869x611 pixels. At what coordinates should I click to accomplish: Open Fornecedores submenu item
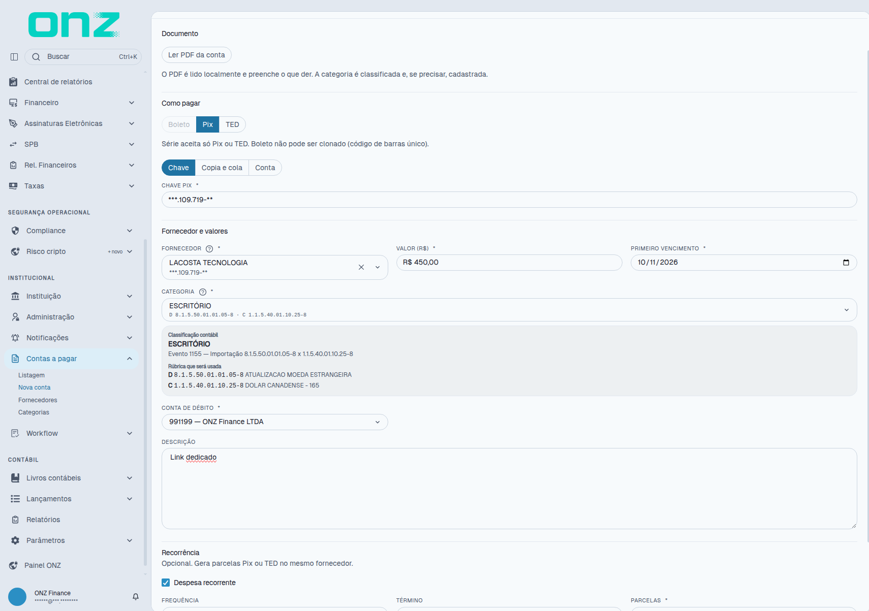[38, 400]
